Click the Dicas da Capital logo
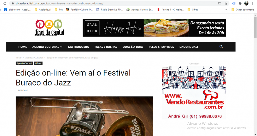Image resolution: width=257 pixels, height=136 pixels. point(49,28)
